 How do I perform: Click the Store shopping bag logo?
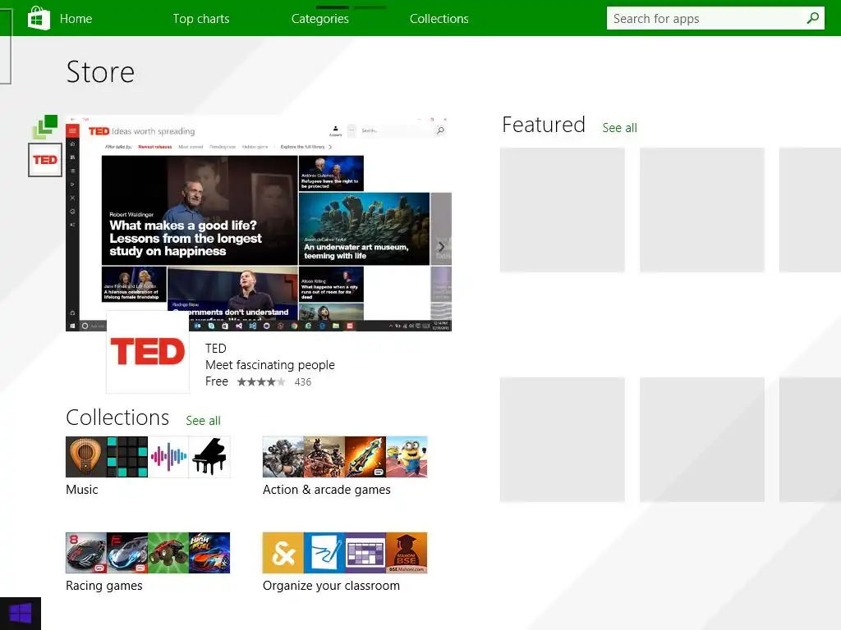coord(39,18)
